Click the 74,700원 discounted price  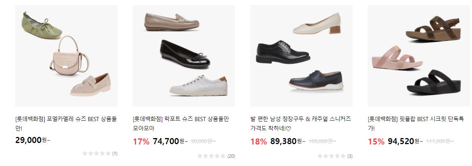tap(170, 141)
